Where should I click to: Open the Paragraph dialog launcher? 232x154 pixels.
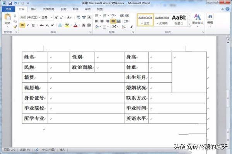133,32
